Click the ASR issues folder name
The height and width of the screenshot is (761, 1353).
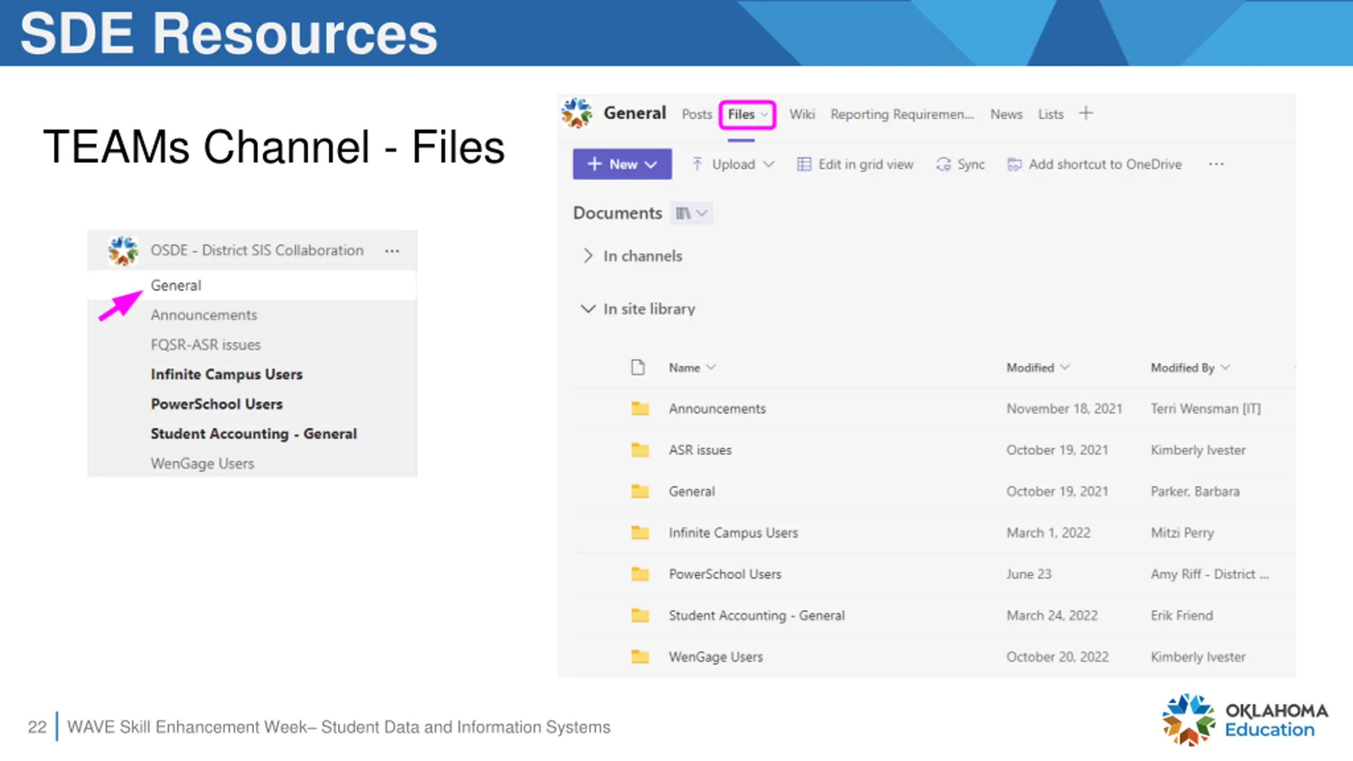[x=700, y=450]
